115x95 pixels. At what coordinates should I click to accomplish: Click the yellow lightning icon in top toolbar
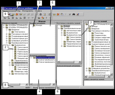pyautogui.click(x=21, y=14)
